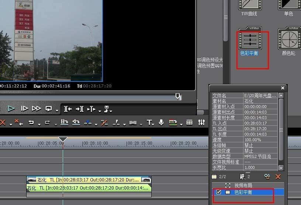The width and height of the screenshot is (301, 205).
Task: Click the Set Out point button
Action: (79, 109)
